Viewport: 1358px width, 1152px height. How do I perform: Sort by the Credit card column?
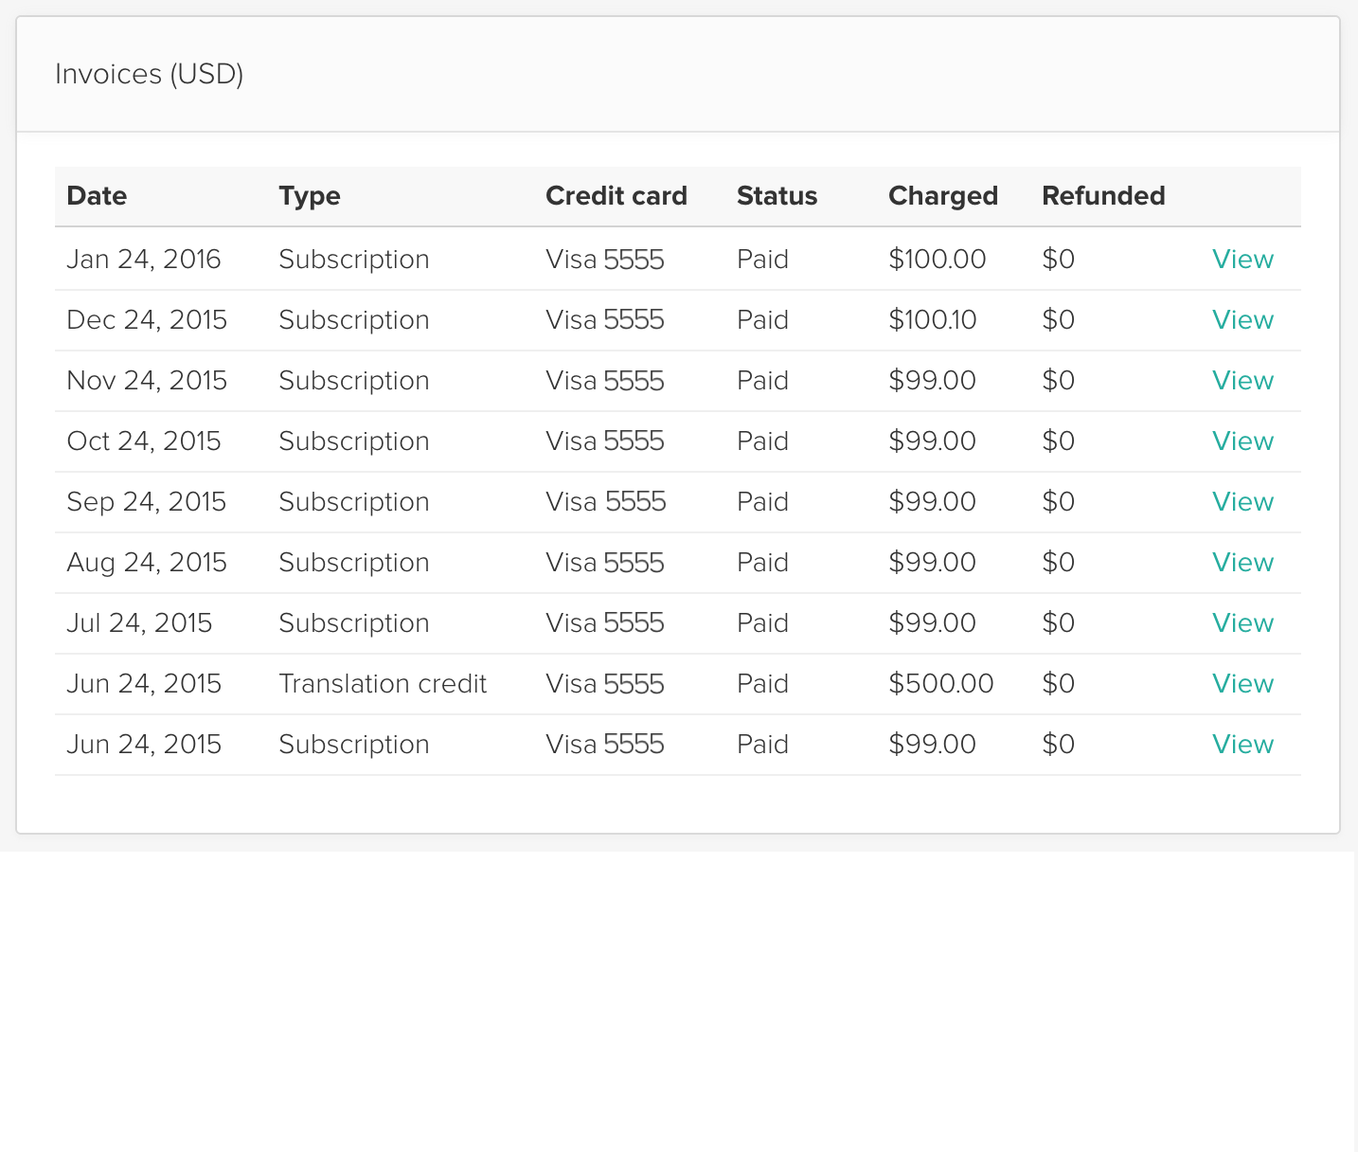click(x=616, y=196)
